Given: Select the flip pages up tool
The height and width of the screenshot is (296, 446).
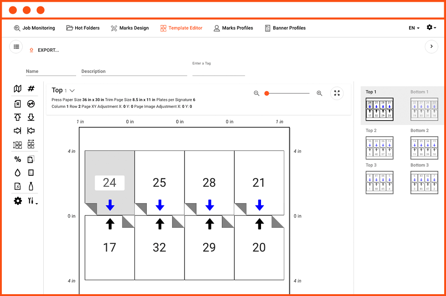Looking at the screenshot, I should (x=17, y=117).
